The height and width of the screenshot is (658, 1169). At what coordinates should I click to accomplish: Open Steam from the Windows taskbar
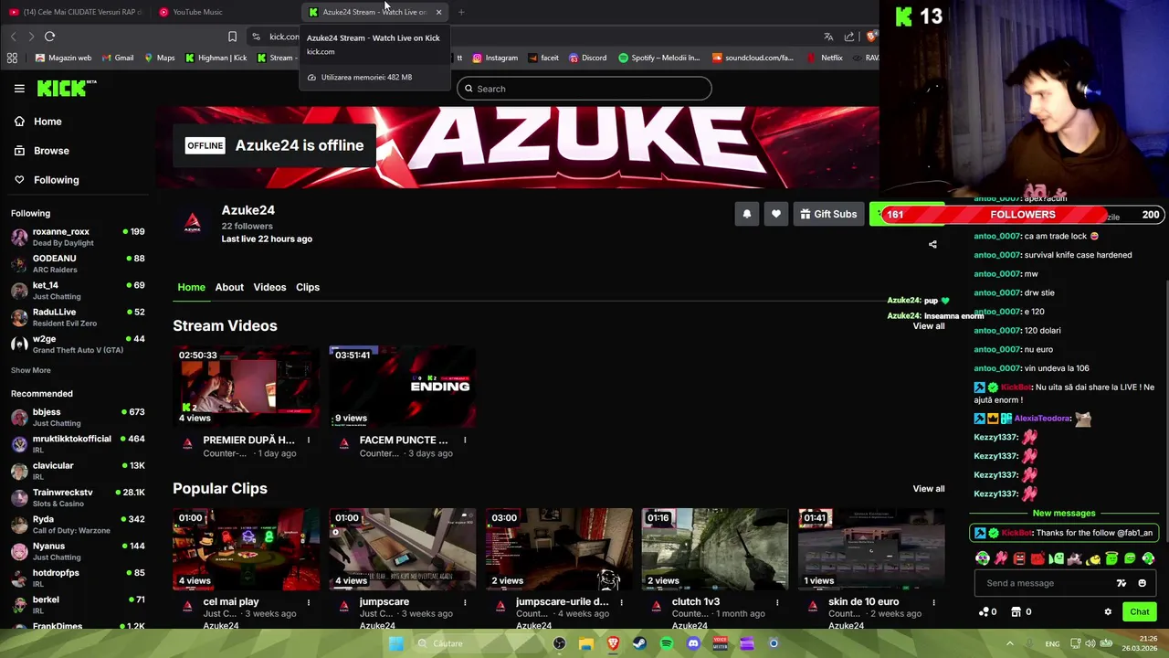(639, 643)
